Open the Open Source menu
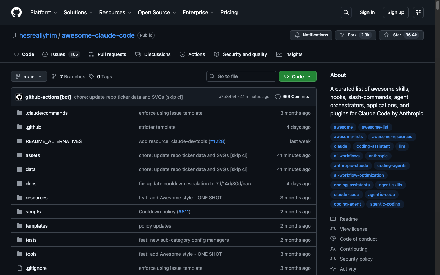Image resolution: width=440 pixels, height=275 pixels. 157,12
